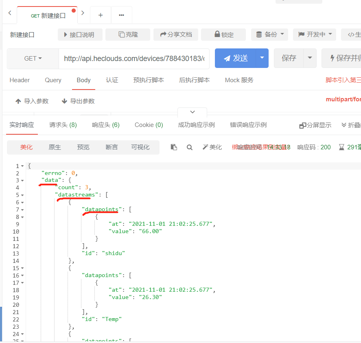Open the 成功响应示例 tab
The width and height of the screenshot is (361, 343).
(x=196, y=125)
